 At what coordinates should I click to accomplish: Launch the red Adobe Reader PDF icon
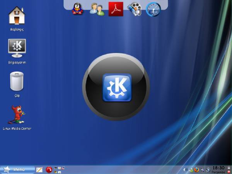[x=116, y=9]
